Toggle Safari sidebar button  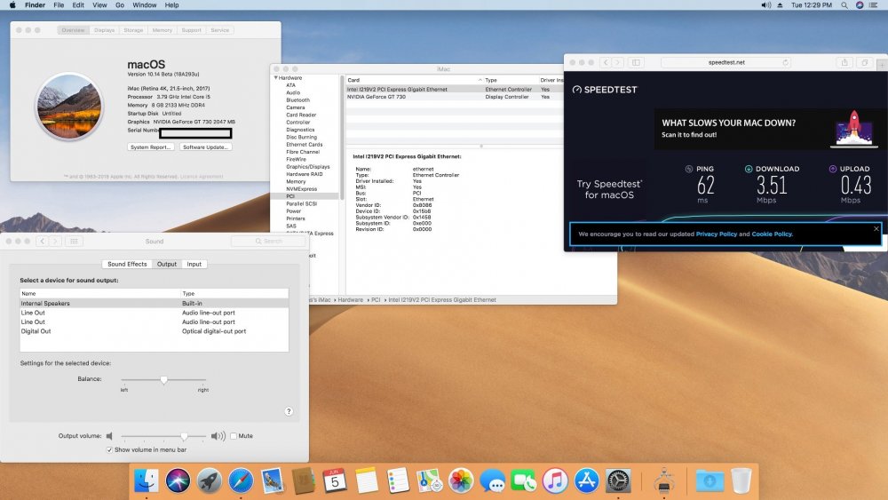[x=636, y=62]
